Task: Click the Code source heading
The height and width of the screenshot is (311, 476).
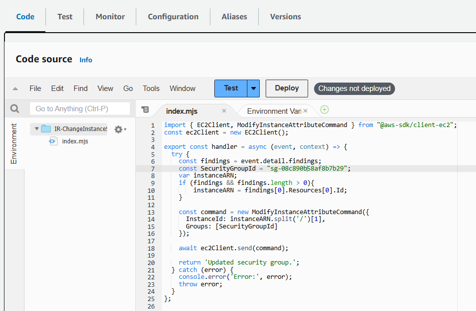Action: pyautogui.click(x=44, y=59)
